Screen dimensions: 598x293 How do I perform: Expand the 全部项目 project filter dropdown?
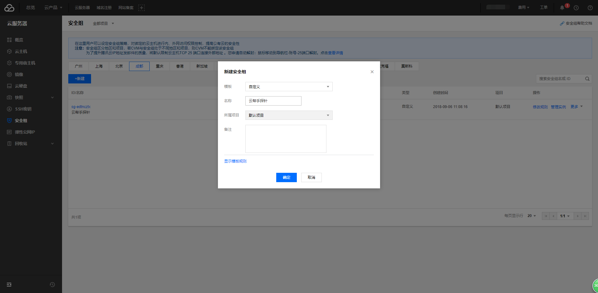[104, 24]
